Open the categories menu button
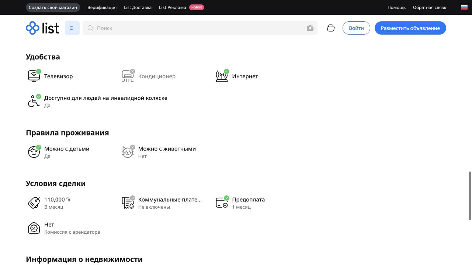 pyautogui.click(x=72, y=28)
